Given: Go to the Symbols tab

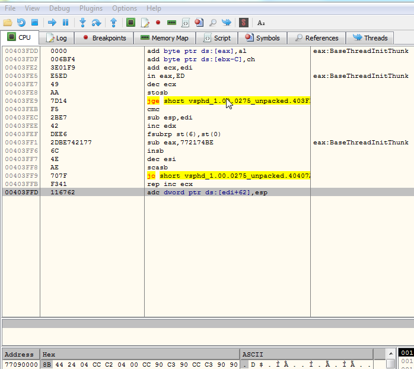Looking at the screenshot, I should pos(263,38).
